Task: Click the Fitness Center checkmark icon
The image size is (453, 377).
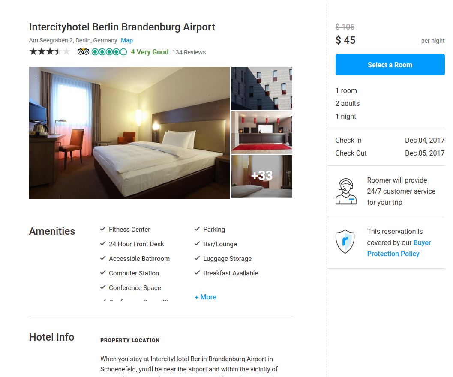Action: tap(103, 229)
